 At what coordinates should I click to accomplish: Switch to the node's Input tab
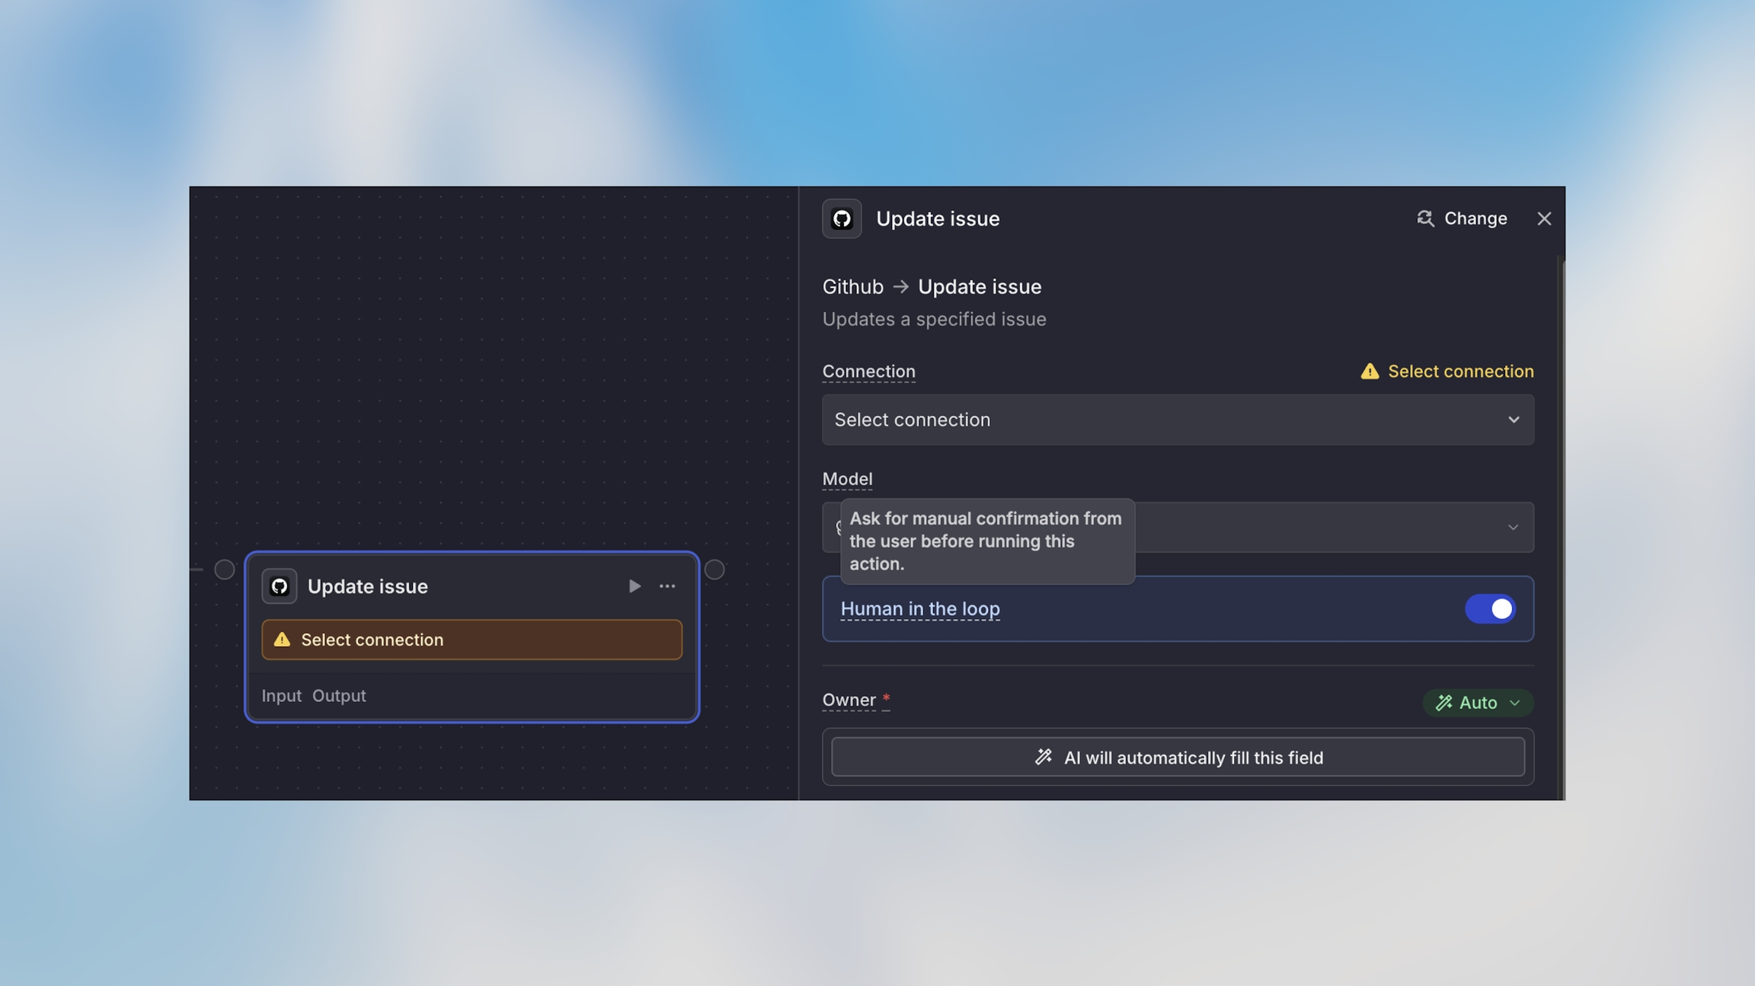click(281, 696)
